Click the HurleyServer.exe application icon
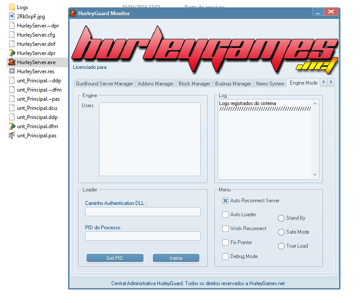This screenshot has width=364, height=303. tap(12, 62)
